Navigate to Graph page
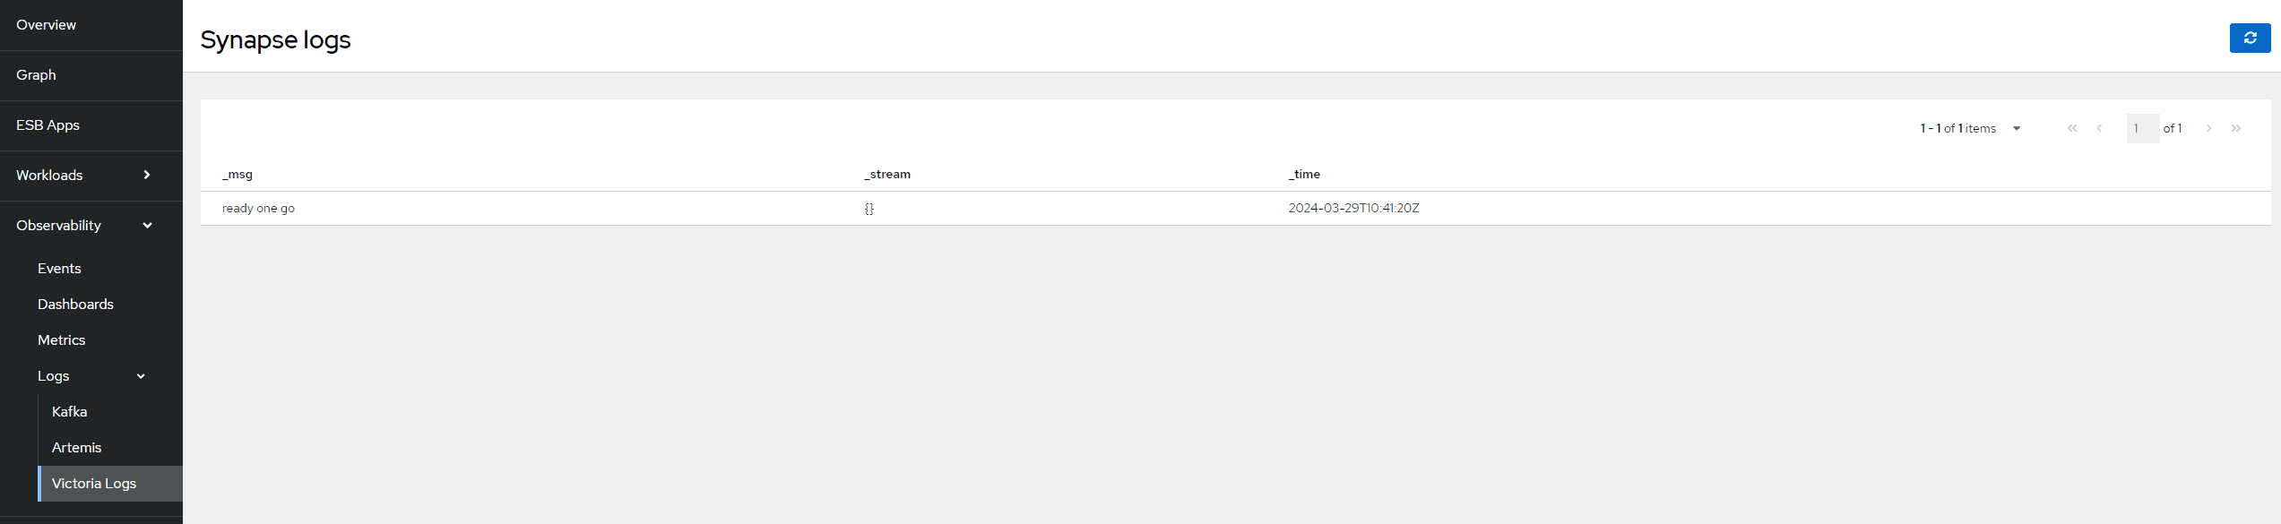The width and height of the screenshot is (2281, 524). pos(36,75)
